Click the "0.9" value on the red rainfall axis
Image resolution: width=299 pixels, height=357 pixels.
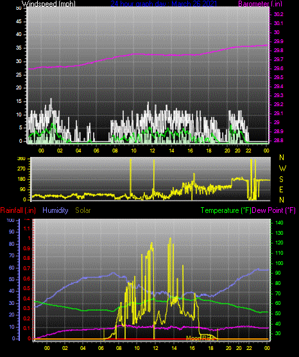27,248
